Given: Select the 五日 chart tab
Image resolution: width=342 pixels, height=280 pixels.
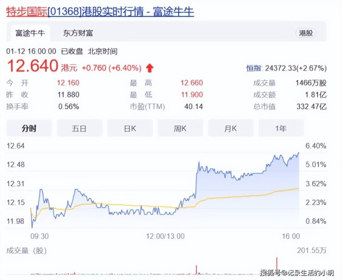Looking at the screenshot, I should (79, 128).
